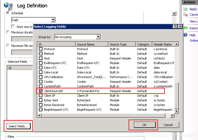Viewport: 198px width, 140px height.
Task: Click the dialog's context help question button
Action: [x=175, y=27]
